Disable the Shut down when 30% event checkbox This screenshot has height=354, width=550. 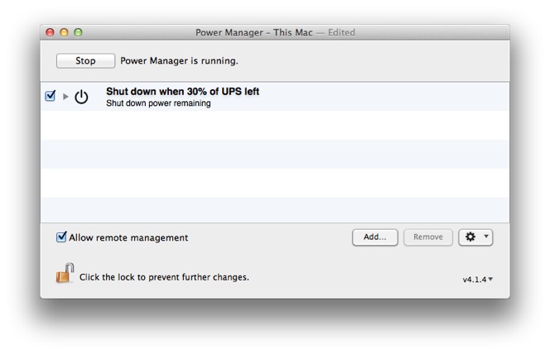tap(51, 96)
